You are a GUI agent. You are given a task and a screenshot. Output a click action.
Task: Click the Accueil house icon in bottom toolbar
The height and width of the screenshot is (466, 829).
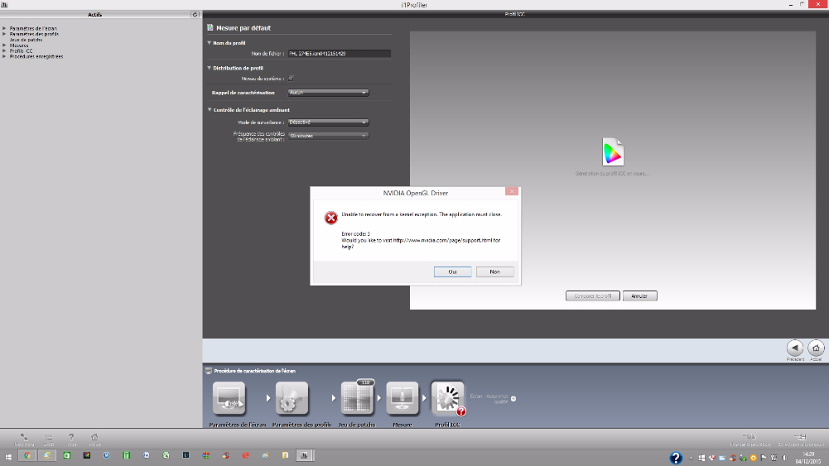click(94, 437)
